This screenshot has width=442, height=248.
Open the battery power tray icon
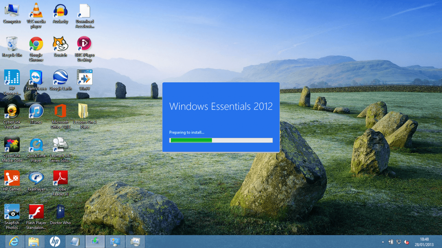pos(391,242)
